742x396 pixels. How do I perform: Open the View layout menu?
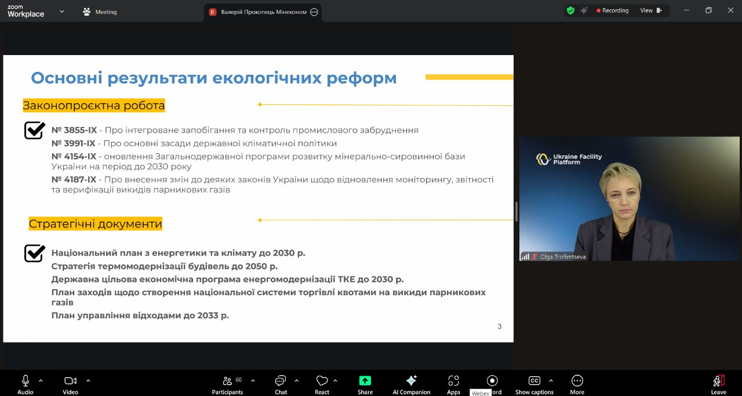650,10
